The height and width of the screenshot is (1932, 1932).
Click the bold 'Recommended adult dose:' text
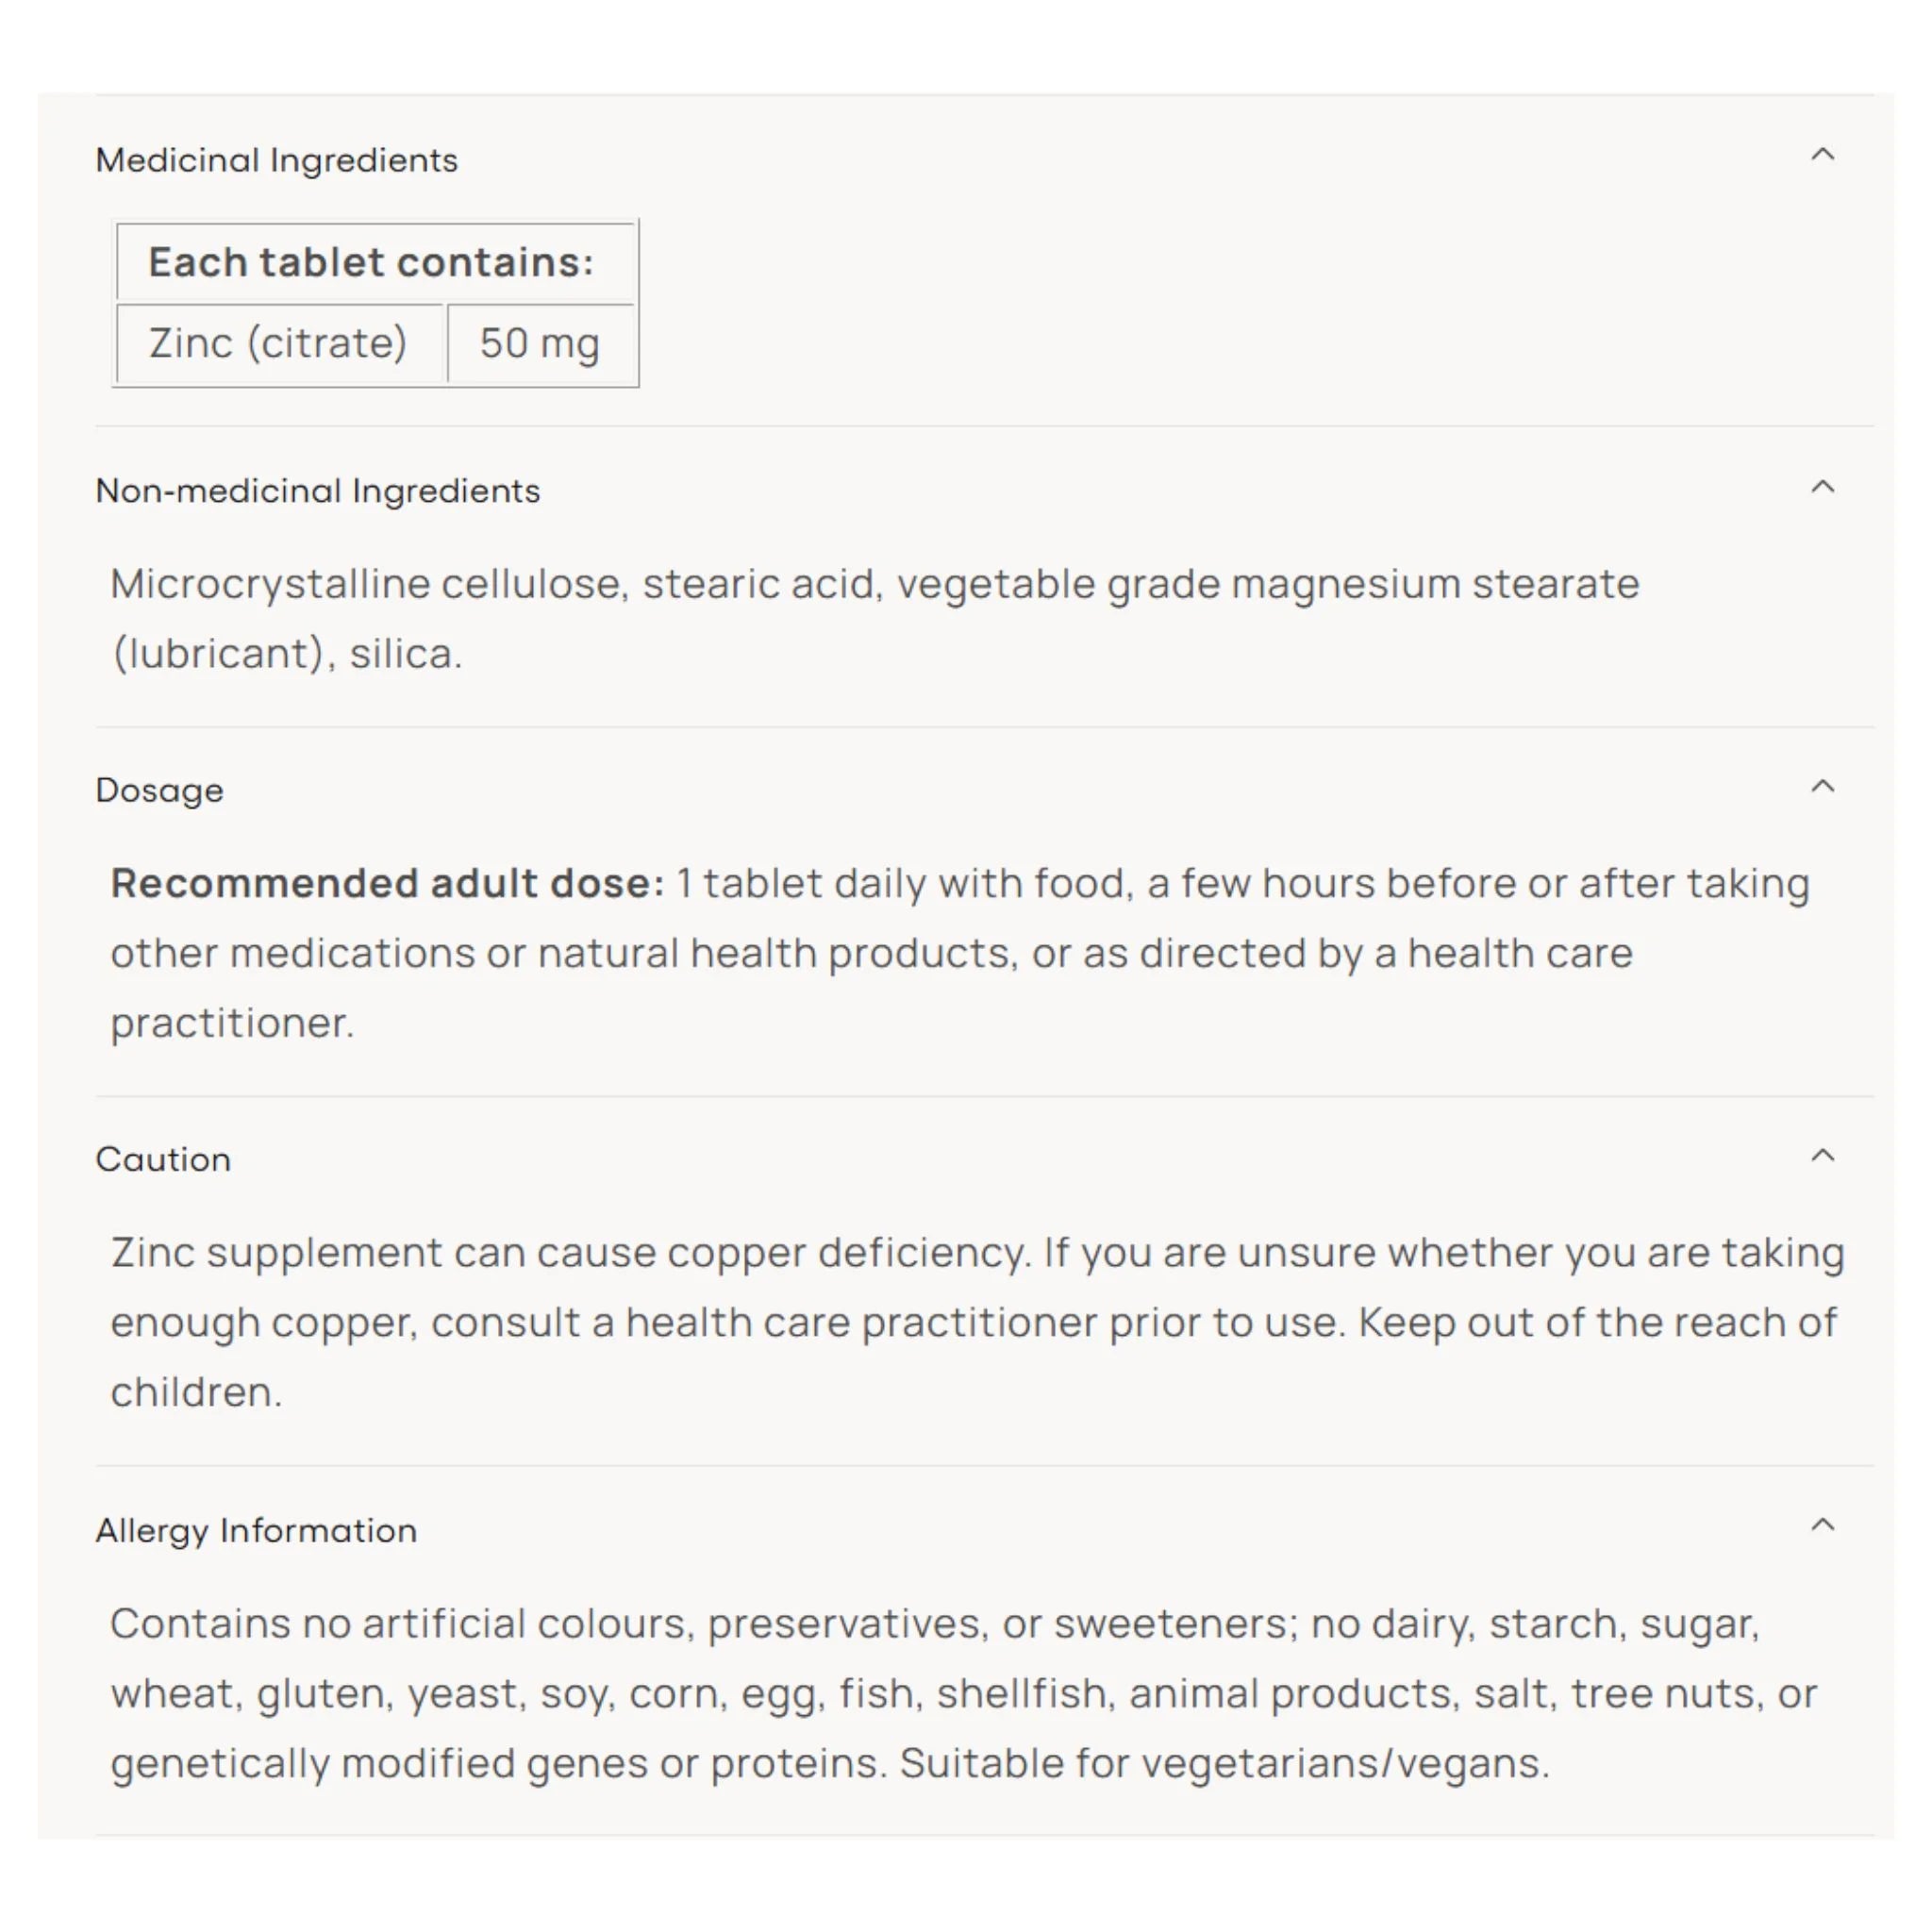tap(388, 883)
